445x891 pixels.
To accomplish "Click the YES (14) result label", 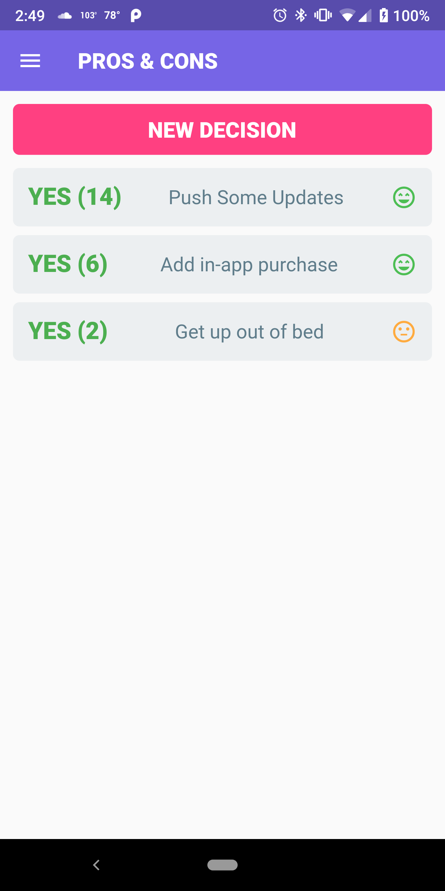I will point(74,197).
